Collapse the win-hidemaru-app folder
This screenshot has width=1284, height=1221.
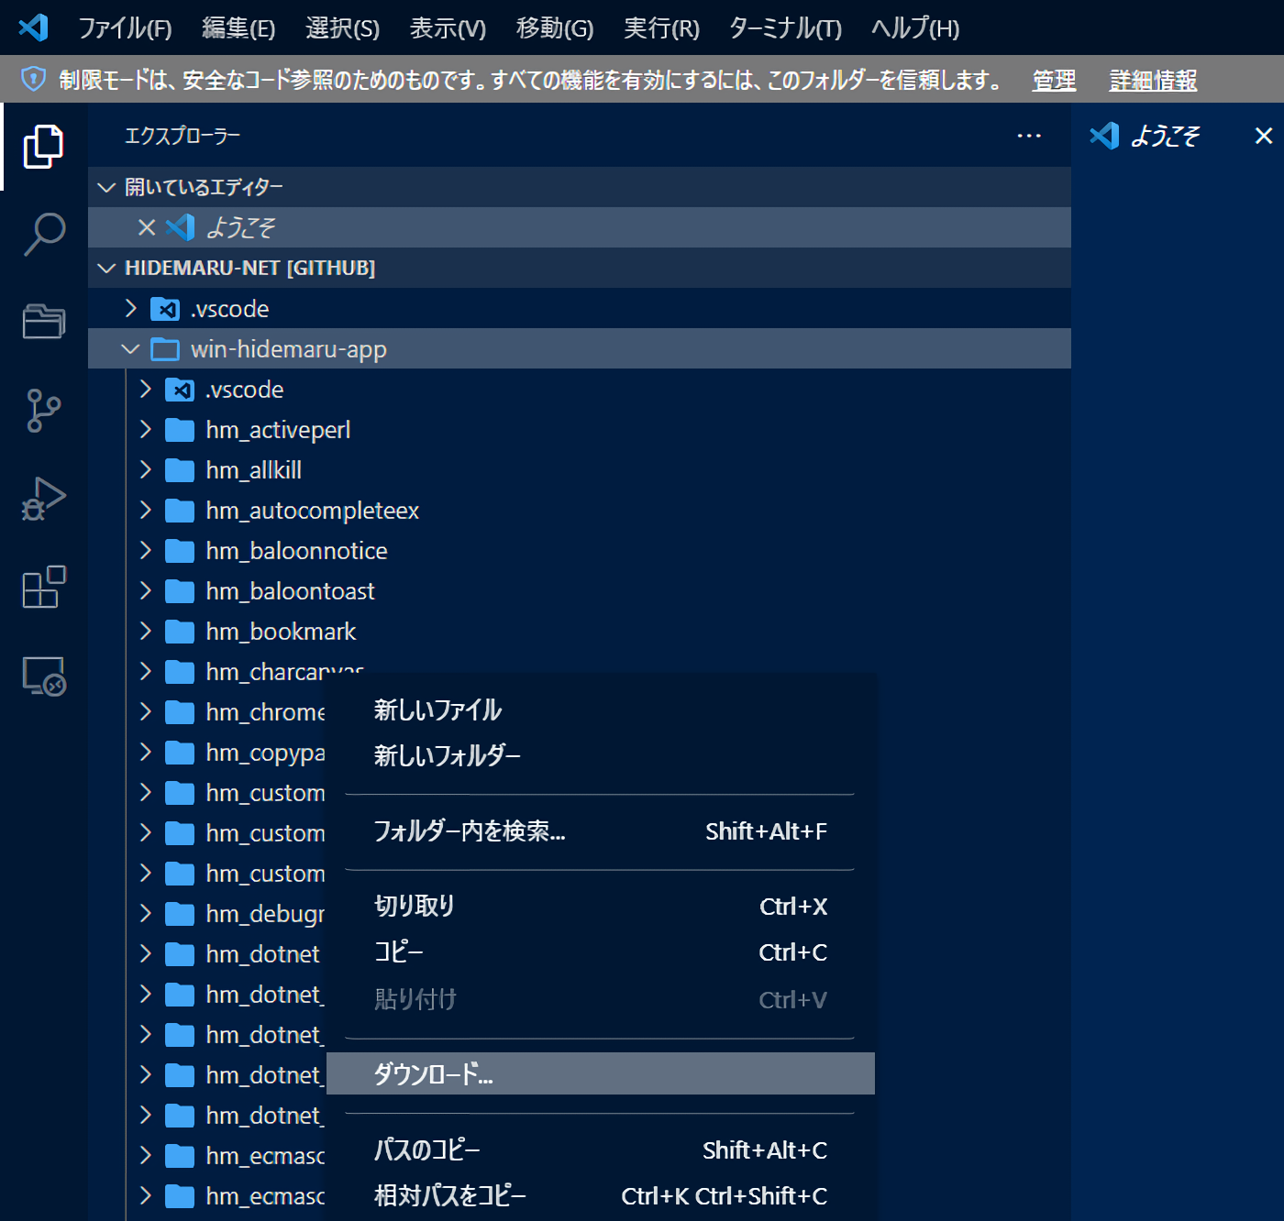click(130, 349)
